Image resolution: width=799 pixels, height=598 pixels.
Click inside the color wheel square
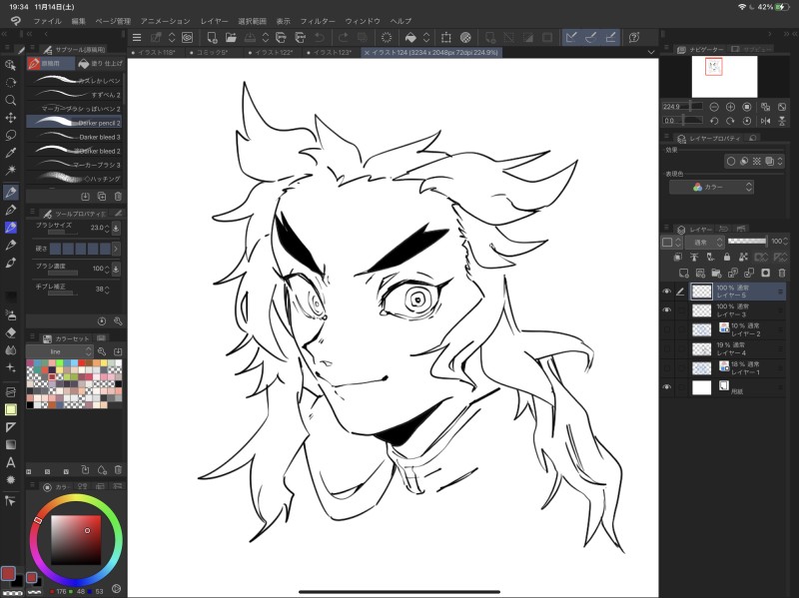[x=76, y=540]
